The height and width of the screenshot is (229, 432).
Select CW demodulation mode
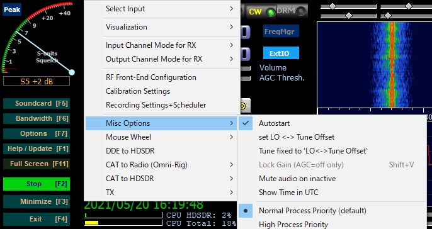[261, 11]
